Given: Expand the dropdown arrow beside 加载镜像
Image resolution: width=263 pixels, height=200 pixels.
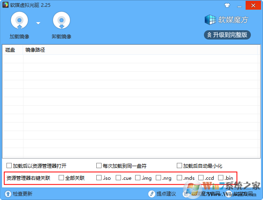Looking at the screenshot, I should (x=38, y=23).
